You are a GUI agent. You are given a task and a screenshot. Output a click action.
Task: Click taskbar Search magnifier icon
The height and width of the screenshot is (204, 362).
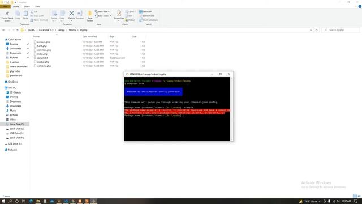pyautogui.click(x=10, y=201)
